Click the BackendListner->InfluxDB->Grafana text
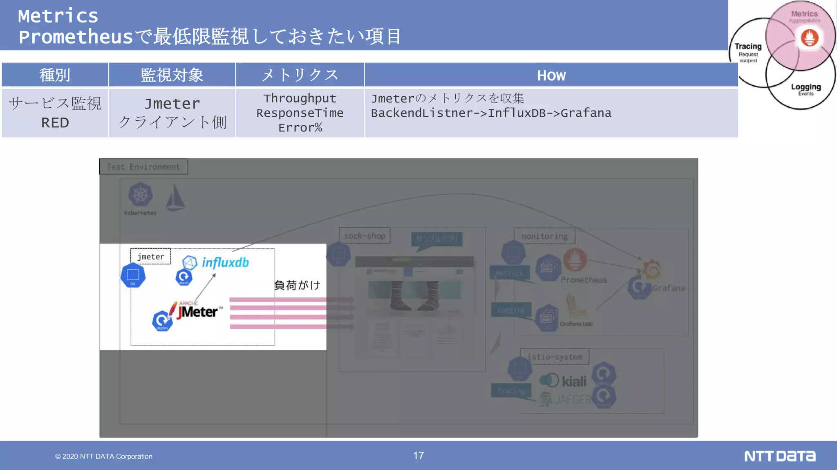The image size is (837, 470). pos(491,113)
